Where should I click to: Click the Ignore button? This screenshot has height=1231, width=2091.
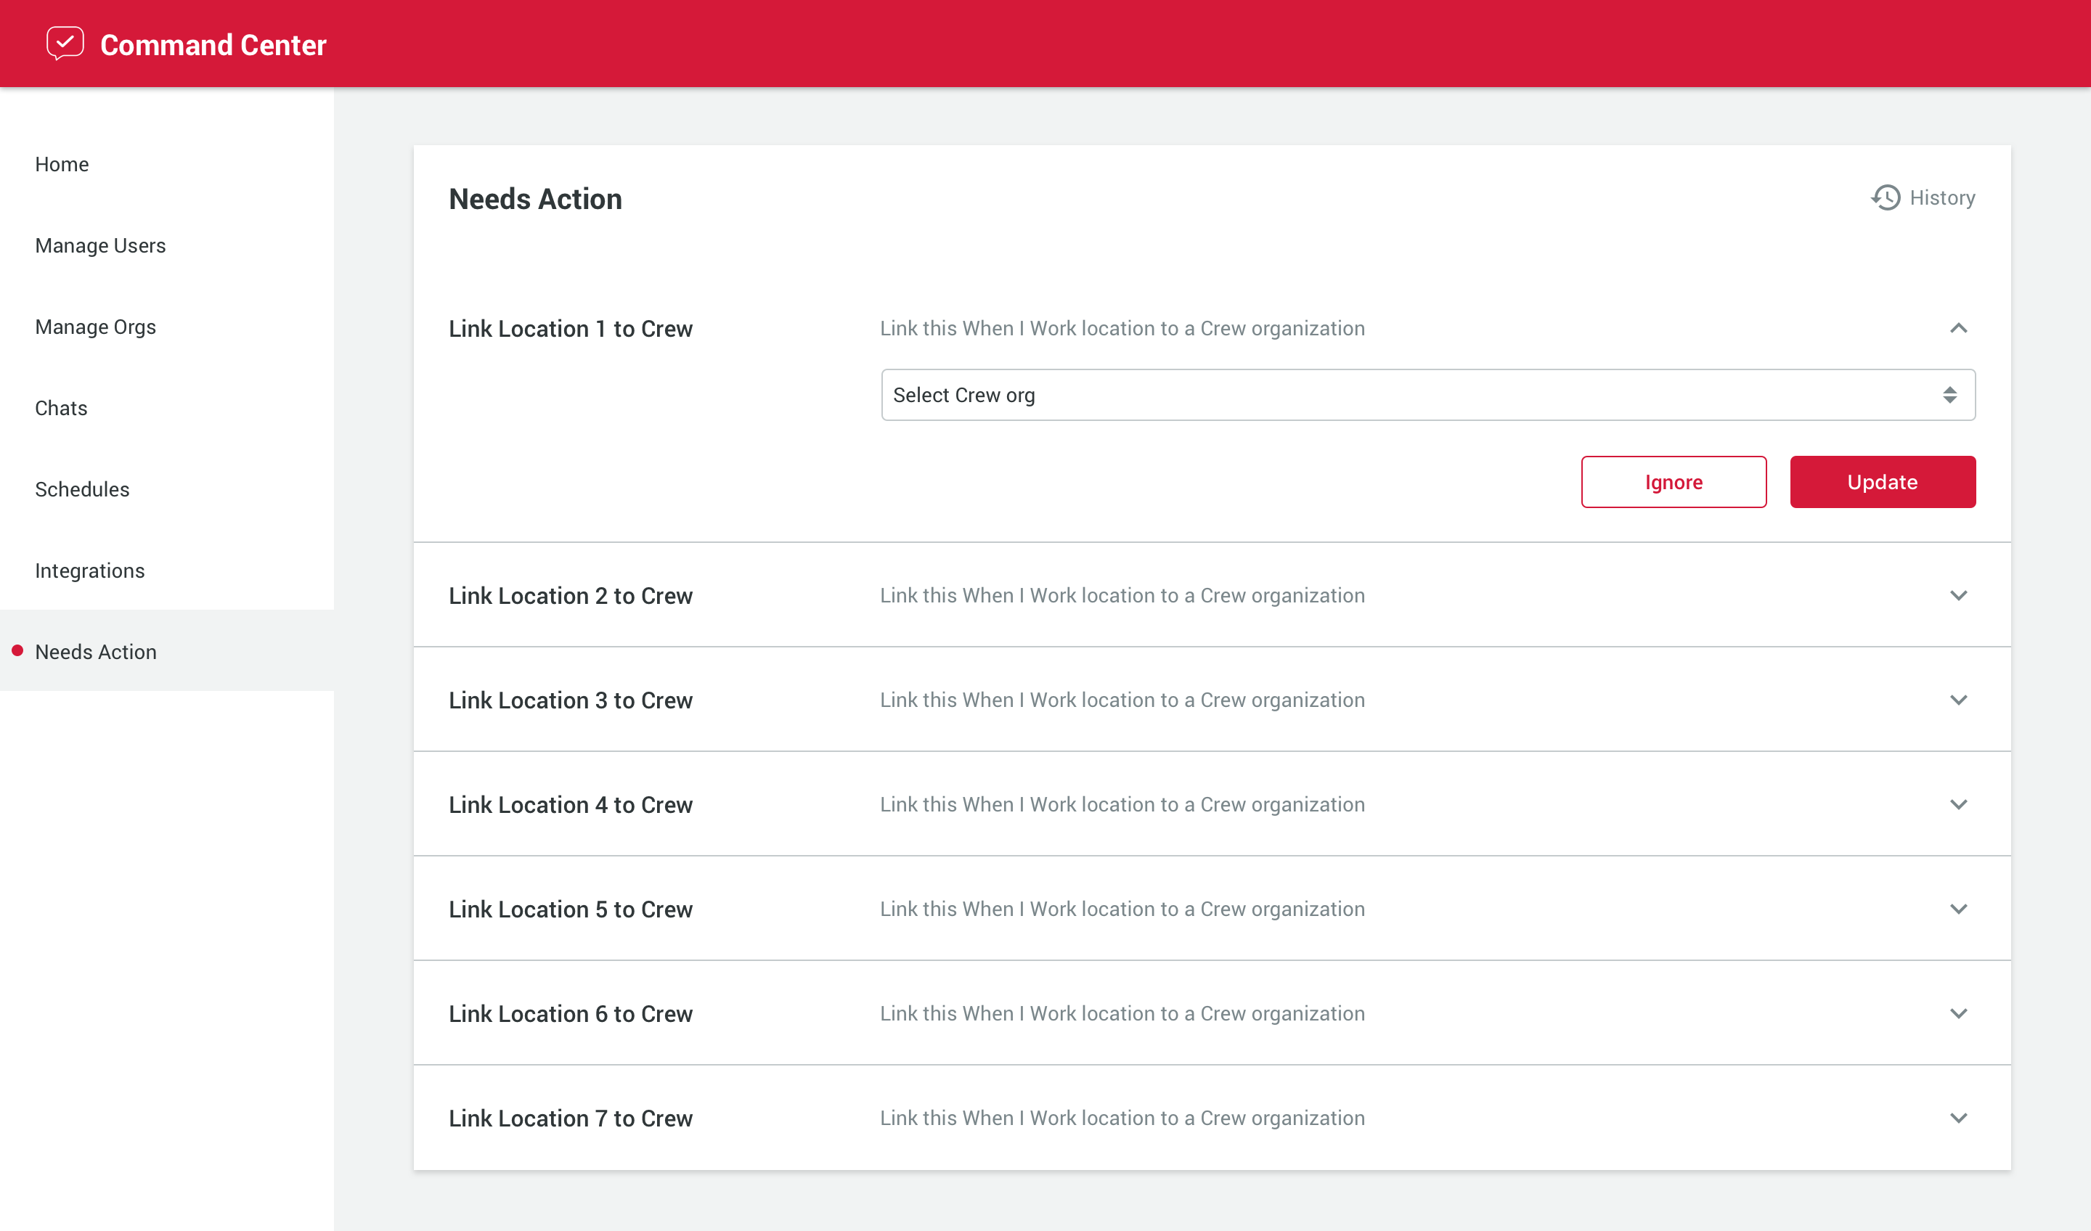point(1674,482)
